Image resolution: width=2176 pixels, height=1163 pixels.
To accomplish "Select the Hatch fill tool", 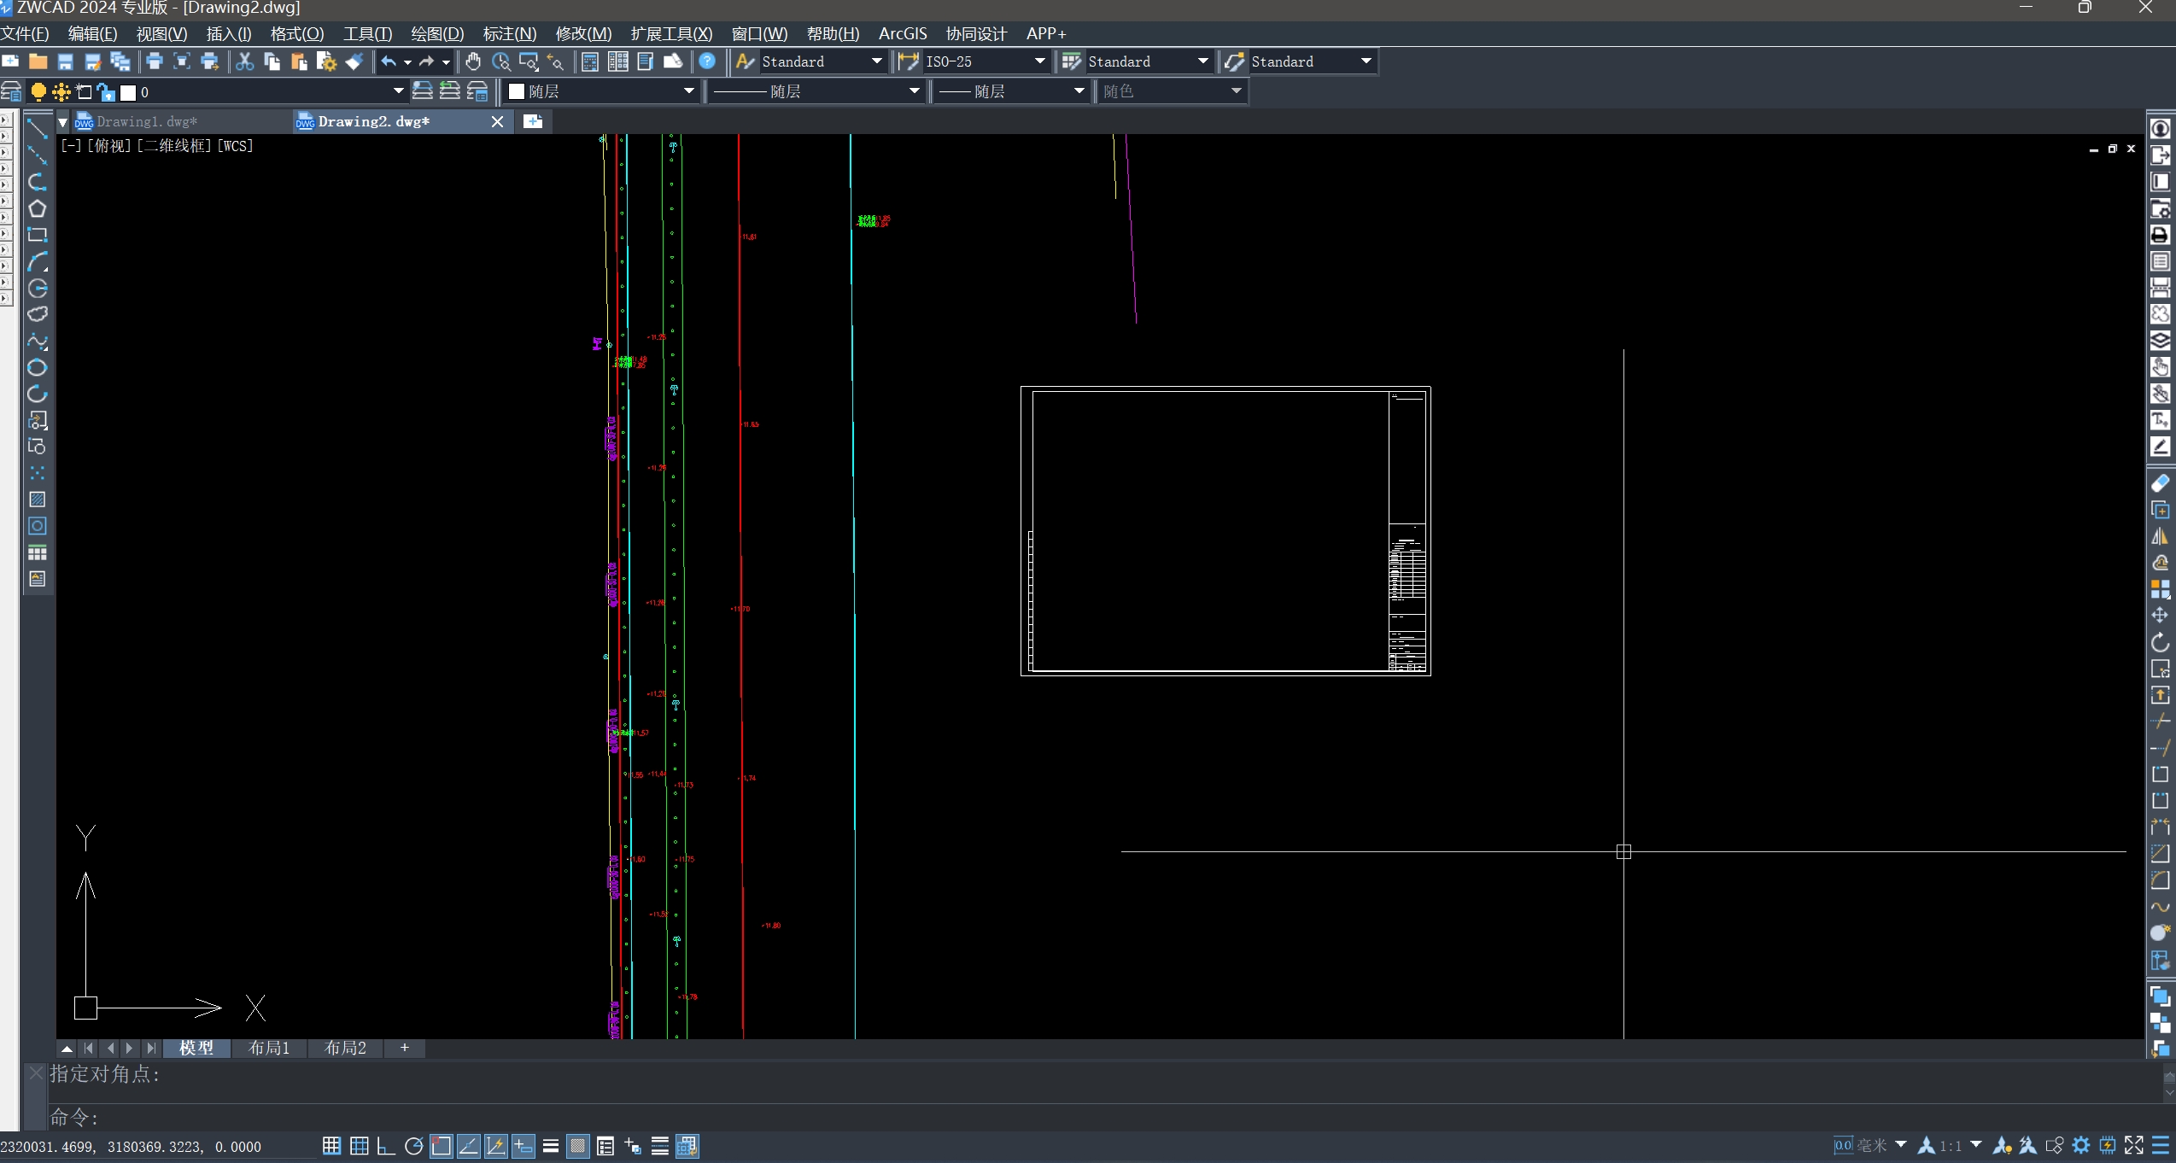I will pos(39,500).
